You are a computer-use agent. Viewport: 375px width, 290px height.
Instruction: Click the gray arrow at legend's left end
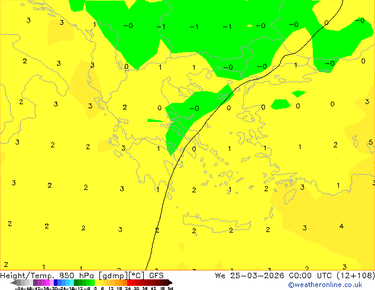click(14, 282)
